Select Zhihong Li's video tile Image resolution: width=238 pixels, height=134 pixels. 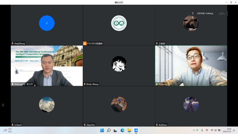point(47,66)
